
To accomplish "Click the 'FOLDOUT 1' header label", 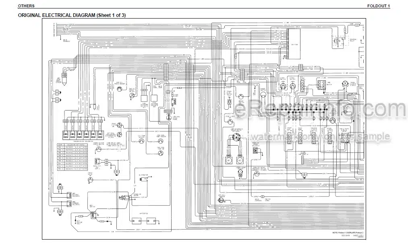I will tap(378, 6).
